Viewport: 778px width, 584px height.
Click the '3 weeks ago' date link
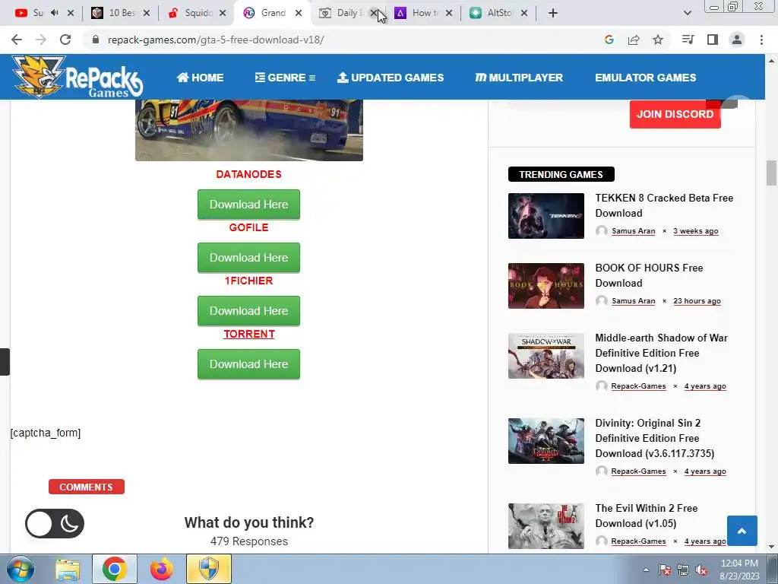pyautogui.click(x=696, y=231)
